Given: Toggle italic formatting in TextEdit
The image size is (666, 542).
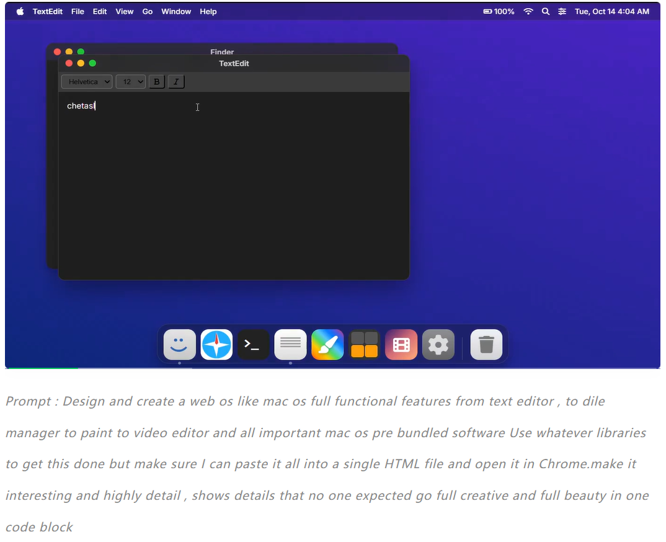Looking at the screenshot, I should pos(176,82).
